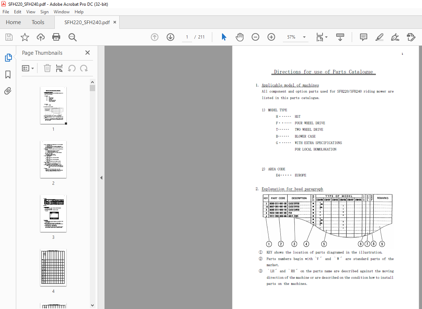
Task: Open the Sign document pen icon
Action: tap(395, 37)
